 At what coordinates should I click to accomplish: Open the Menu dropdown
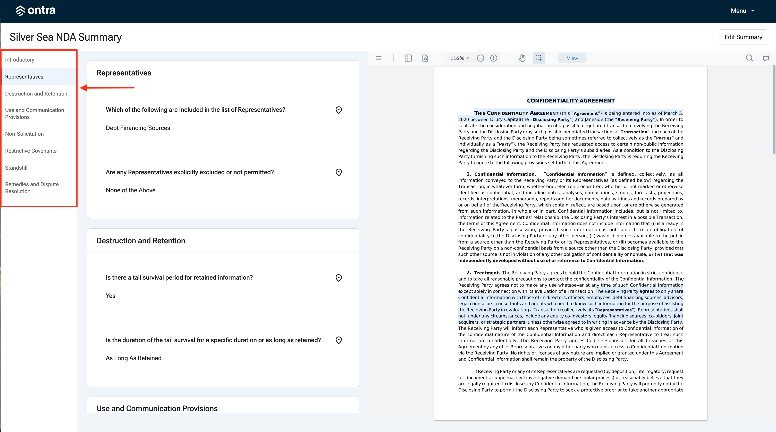pos(743,11)
